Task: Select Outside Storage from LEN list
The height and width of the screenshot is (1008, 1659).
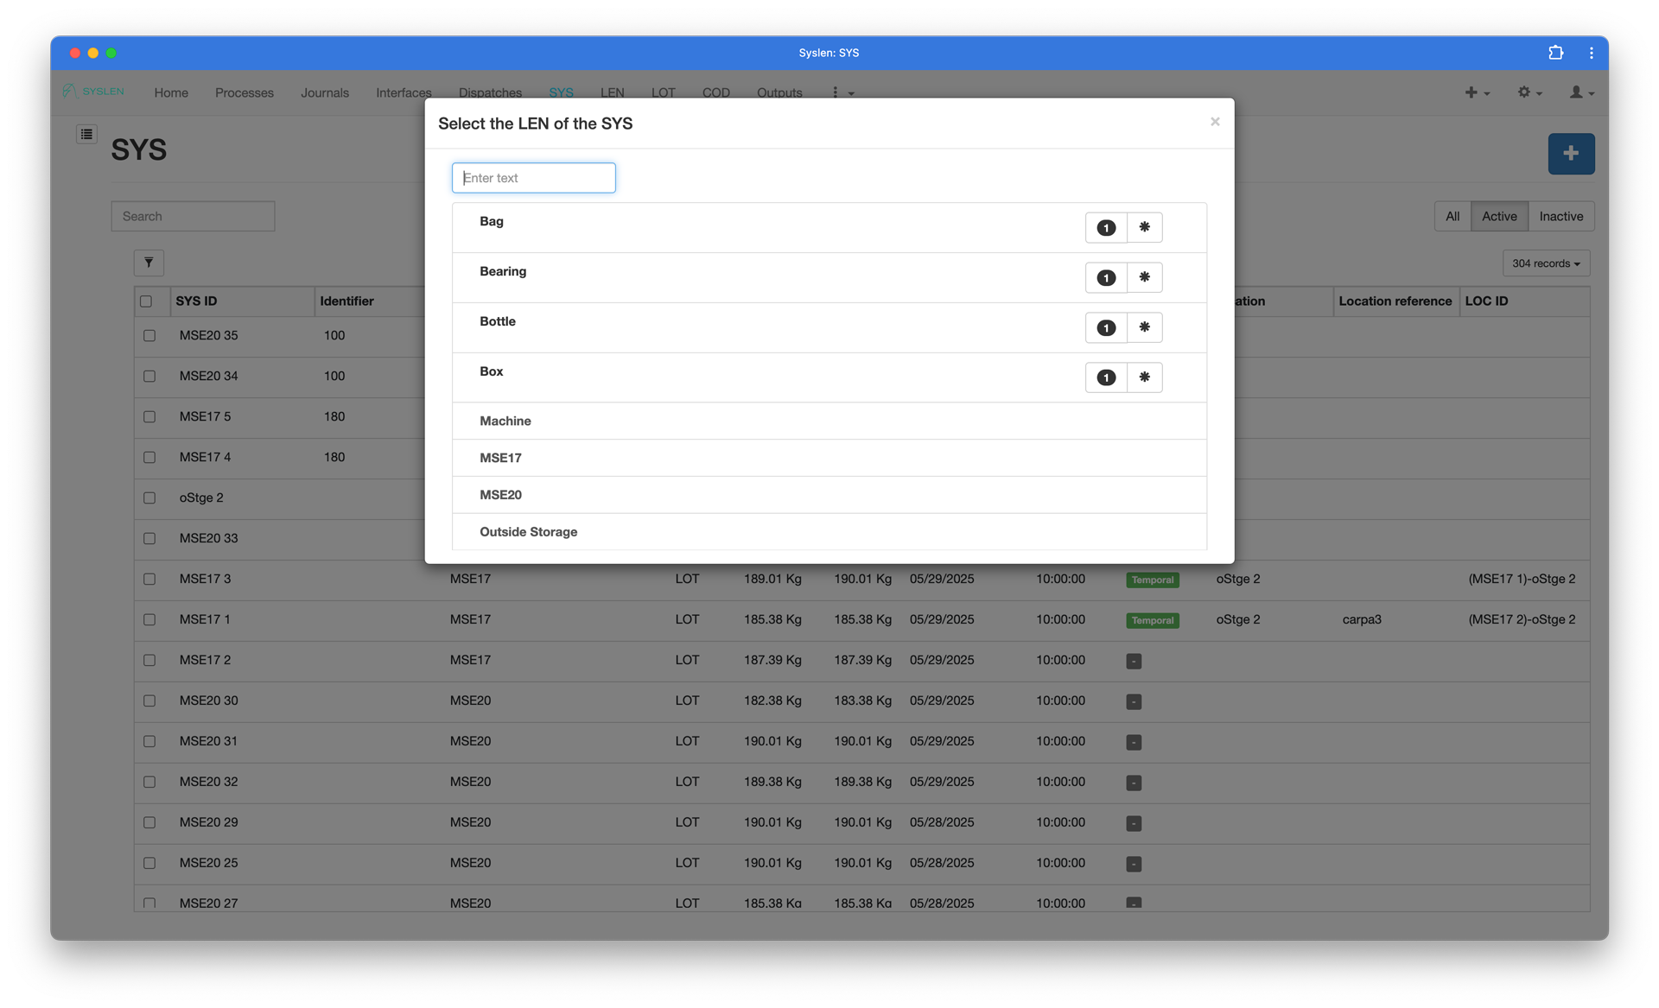Action: [528, 532]
